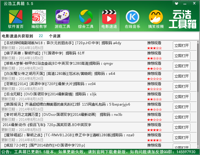Open the 编程教学 programming tutorial icon
This screenshot has height=155, width=200.
(39, 19)
